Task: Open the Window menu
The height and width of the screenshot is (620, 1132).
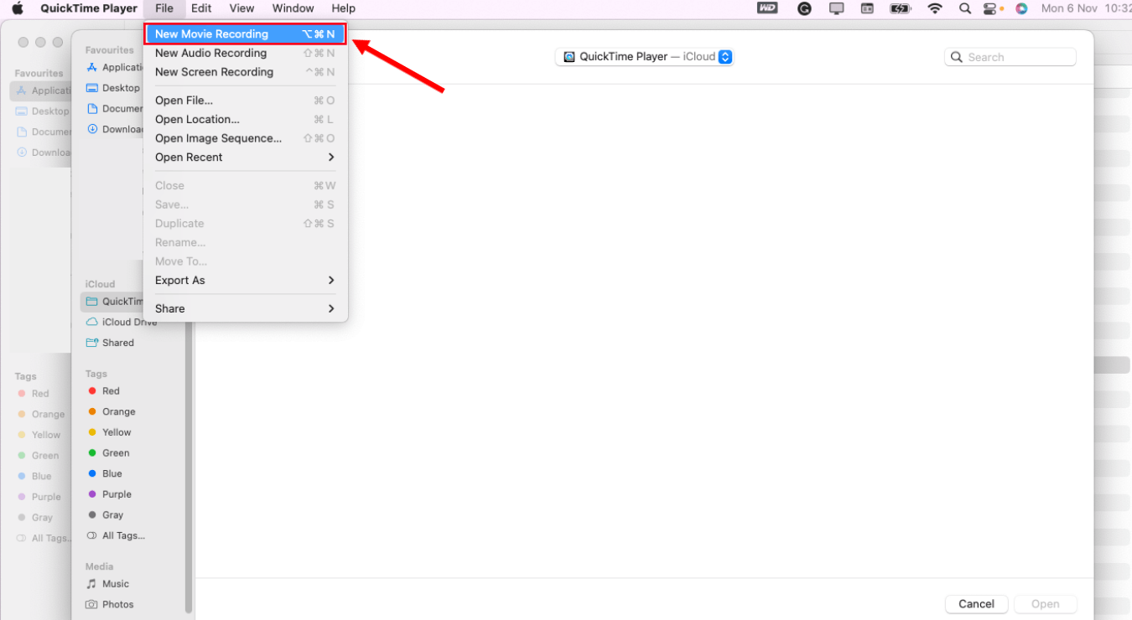Action: coord(293,8)
